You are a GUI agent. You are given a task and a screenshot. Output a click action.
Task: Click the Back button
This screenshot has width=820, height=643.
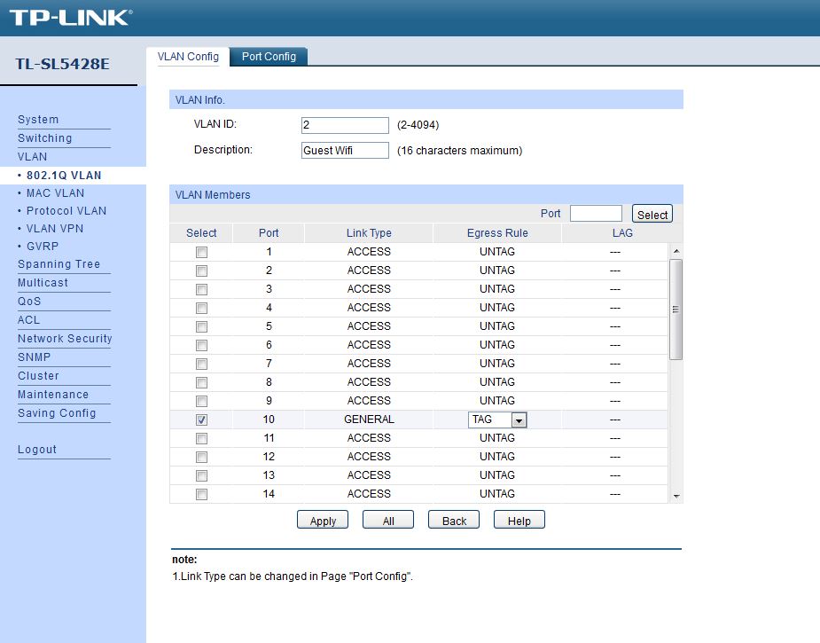(x=454, y=521)
